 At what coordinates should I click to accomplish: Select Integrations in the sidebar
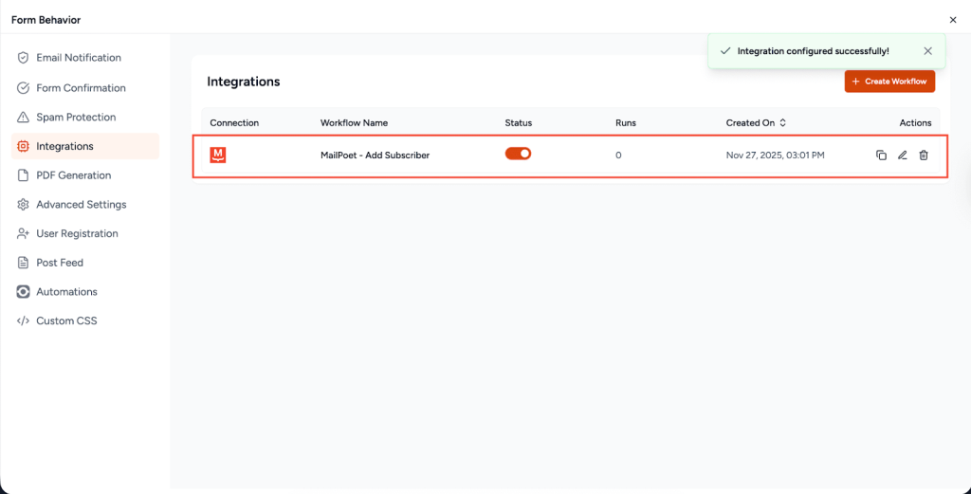click(x=64, y=147)
